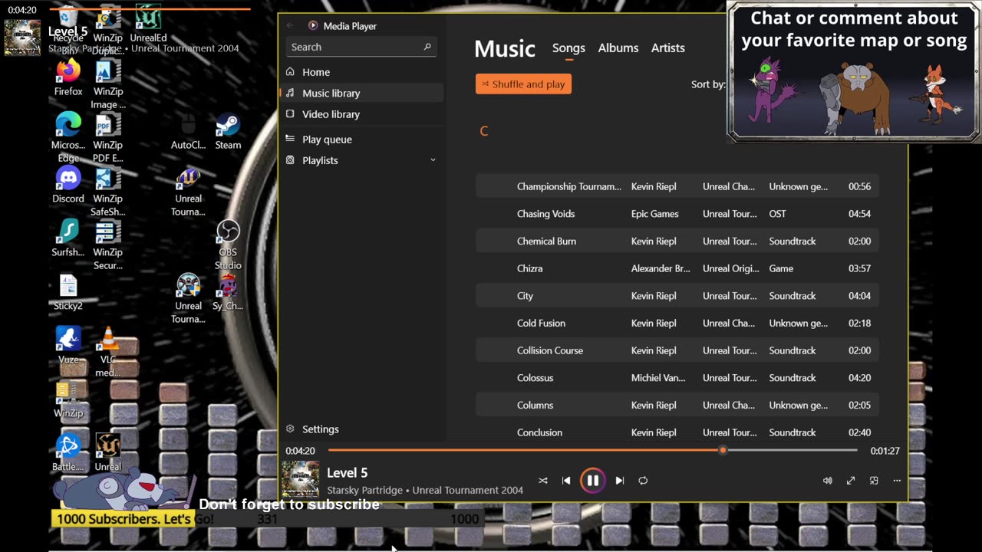Open WinZip PDF Express icon
This screenshot has width=982, height=552.
[107, 138]
